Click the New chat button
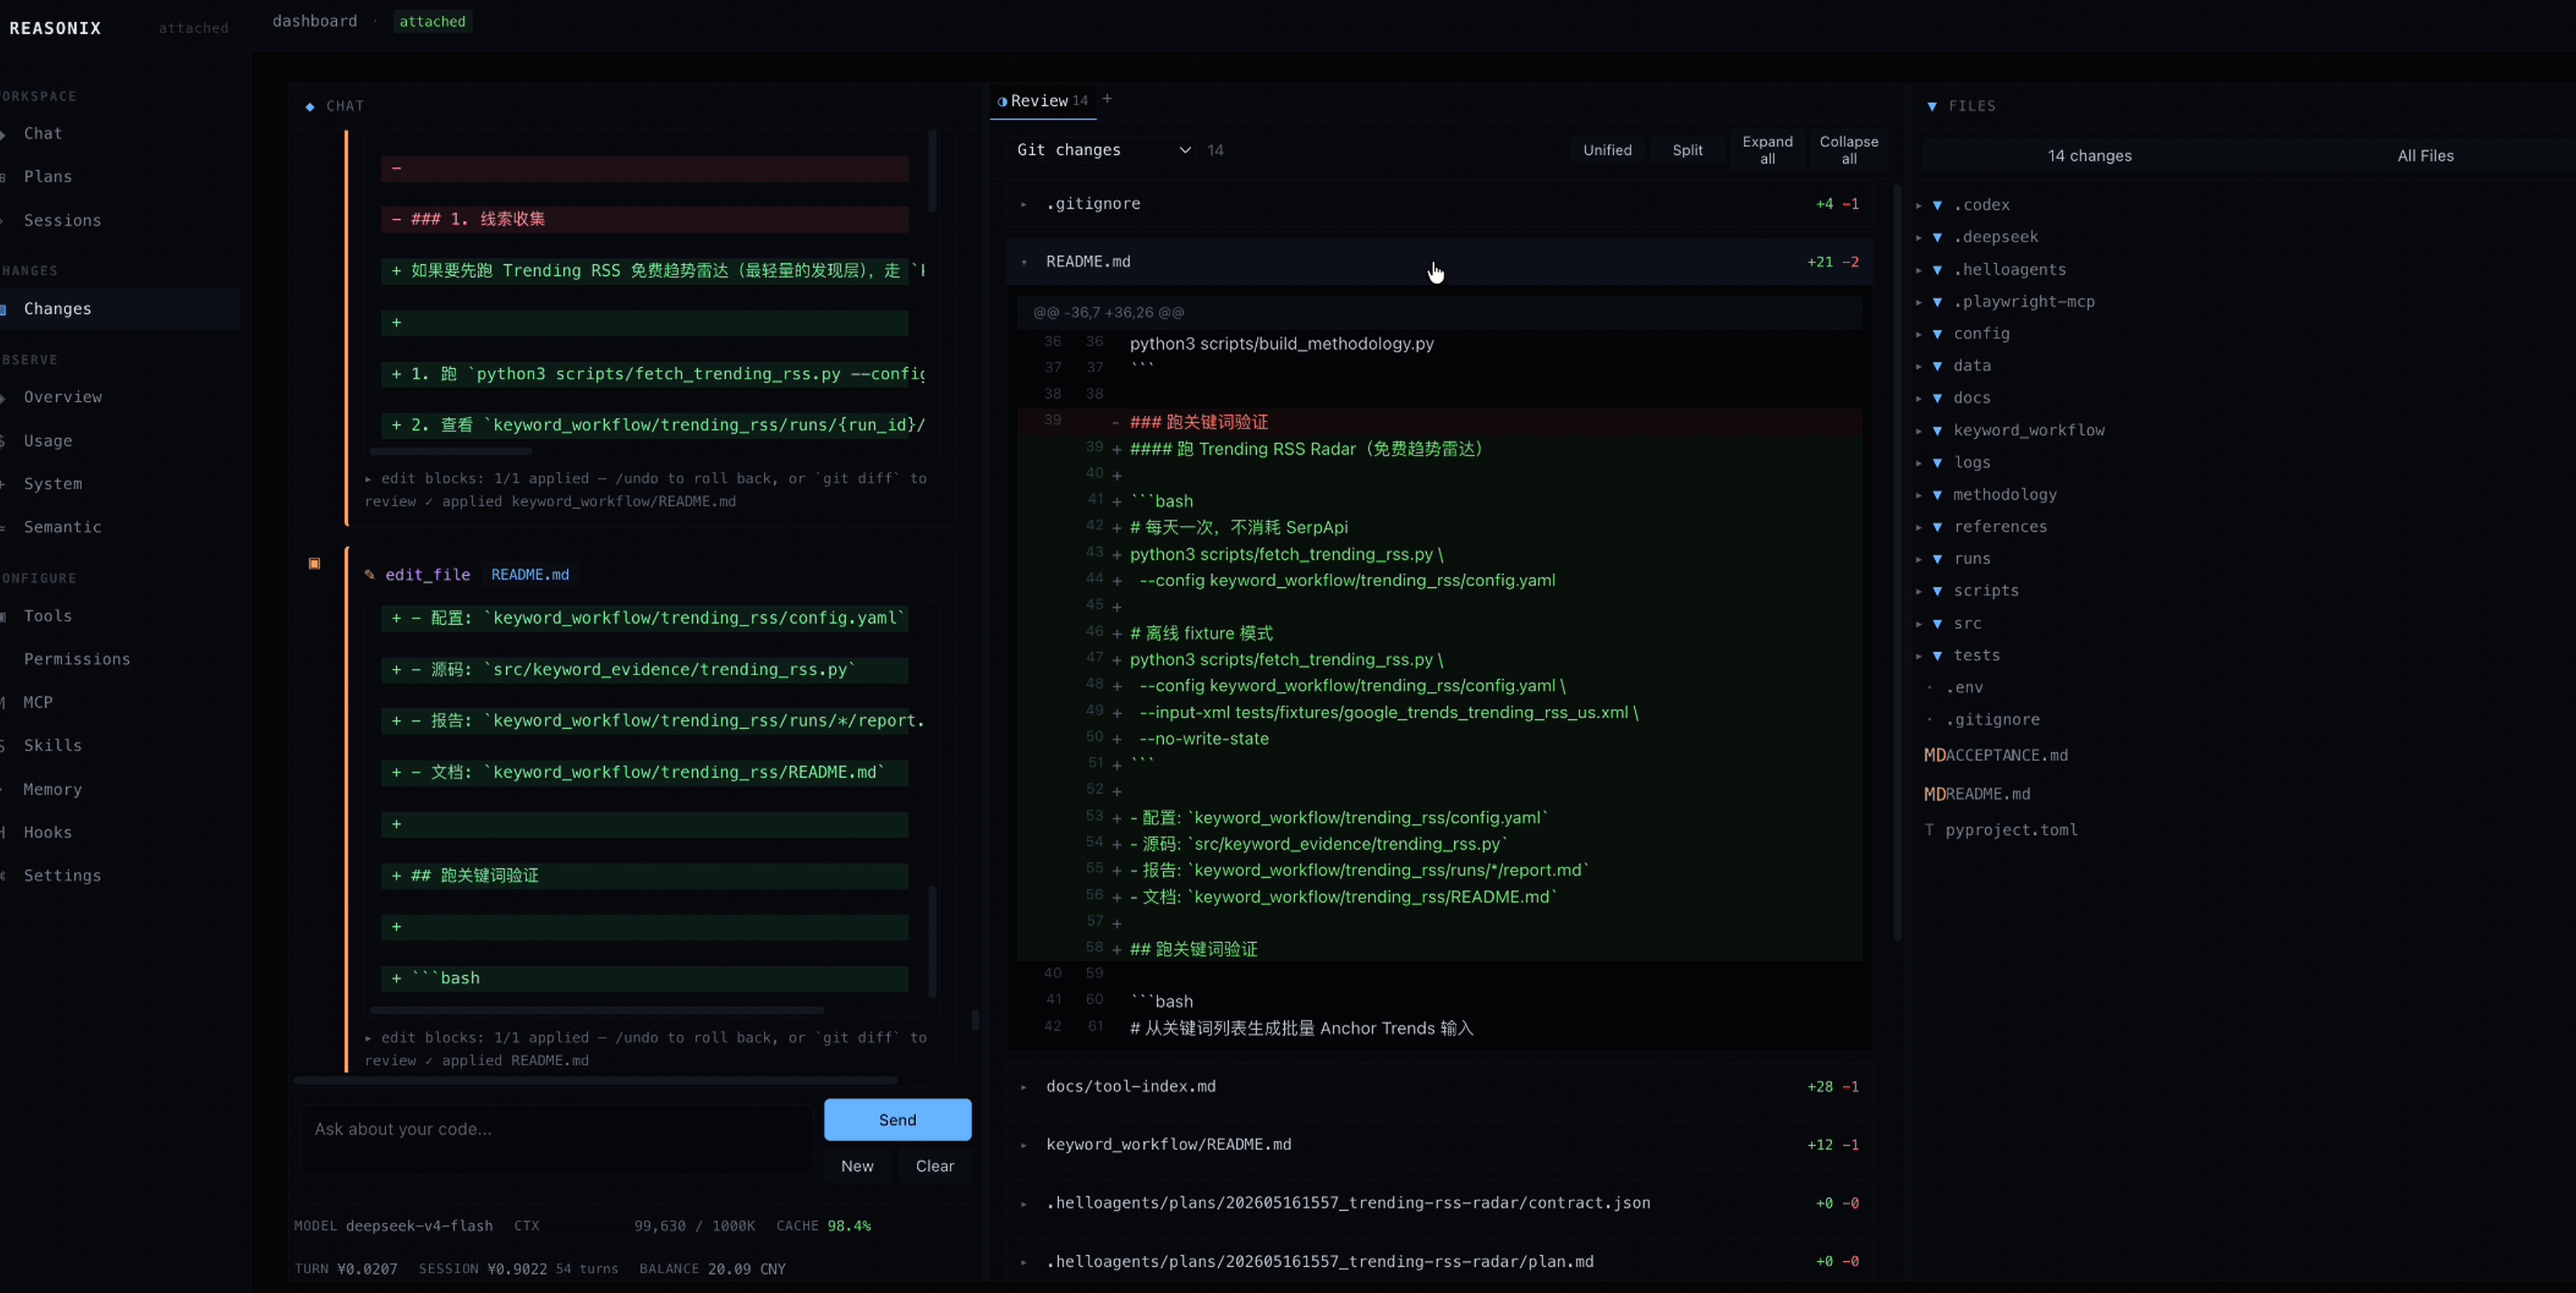 [857, 1166]
